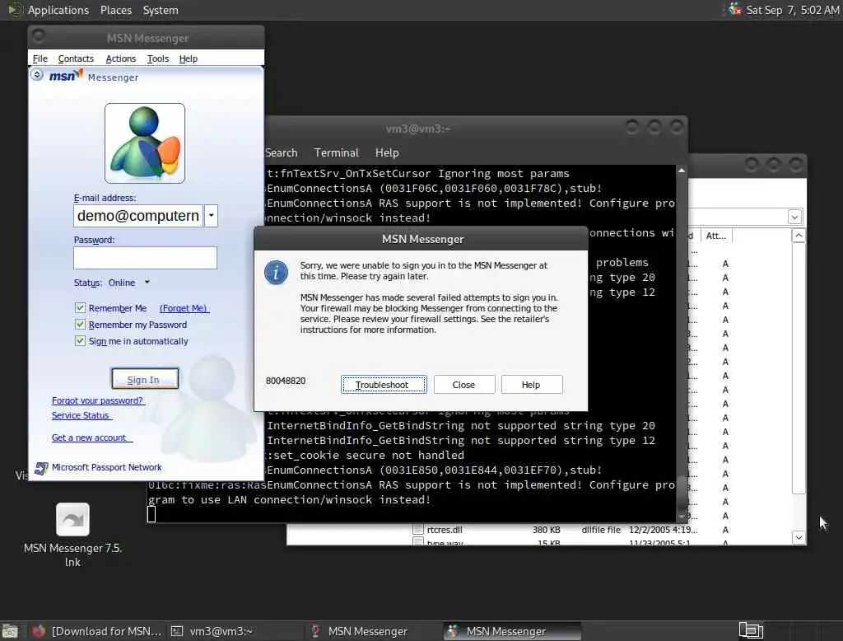Click the info icon in error dialog
This screenshot has height=641, width=843.
[276, 273]
